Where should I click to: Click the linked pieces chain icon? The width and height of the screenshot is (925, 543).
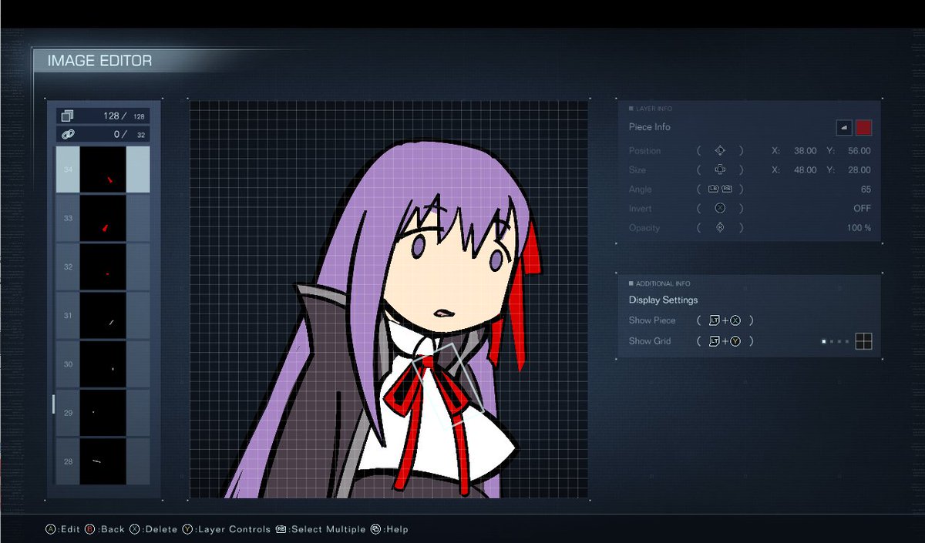67,134
